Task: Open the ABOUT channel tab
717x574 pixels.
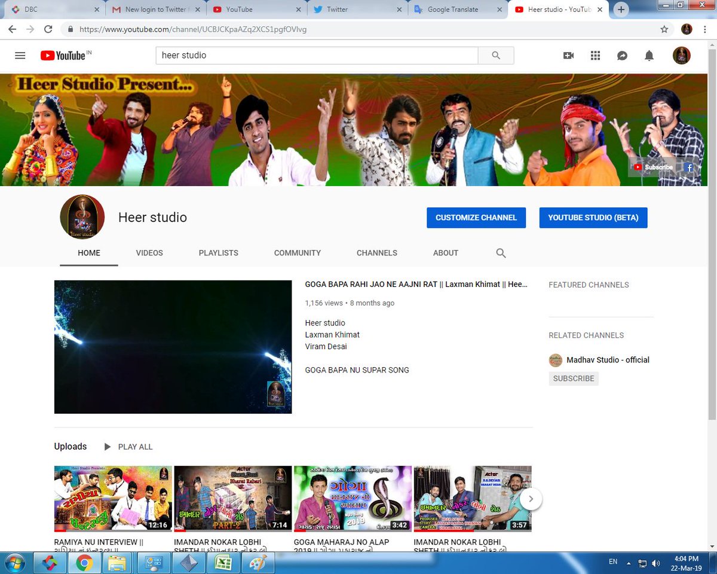Action: tap(446, 253)
